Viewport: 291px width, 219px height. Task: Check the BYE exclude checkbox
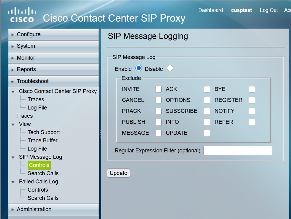click(252, 89)
